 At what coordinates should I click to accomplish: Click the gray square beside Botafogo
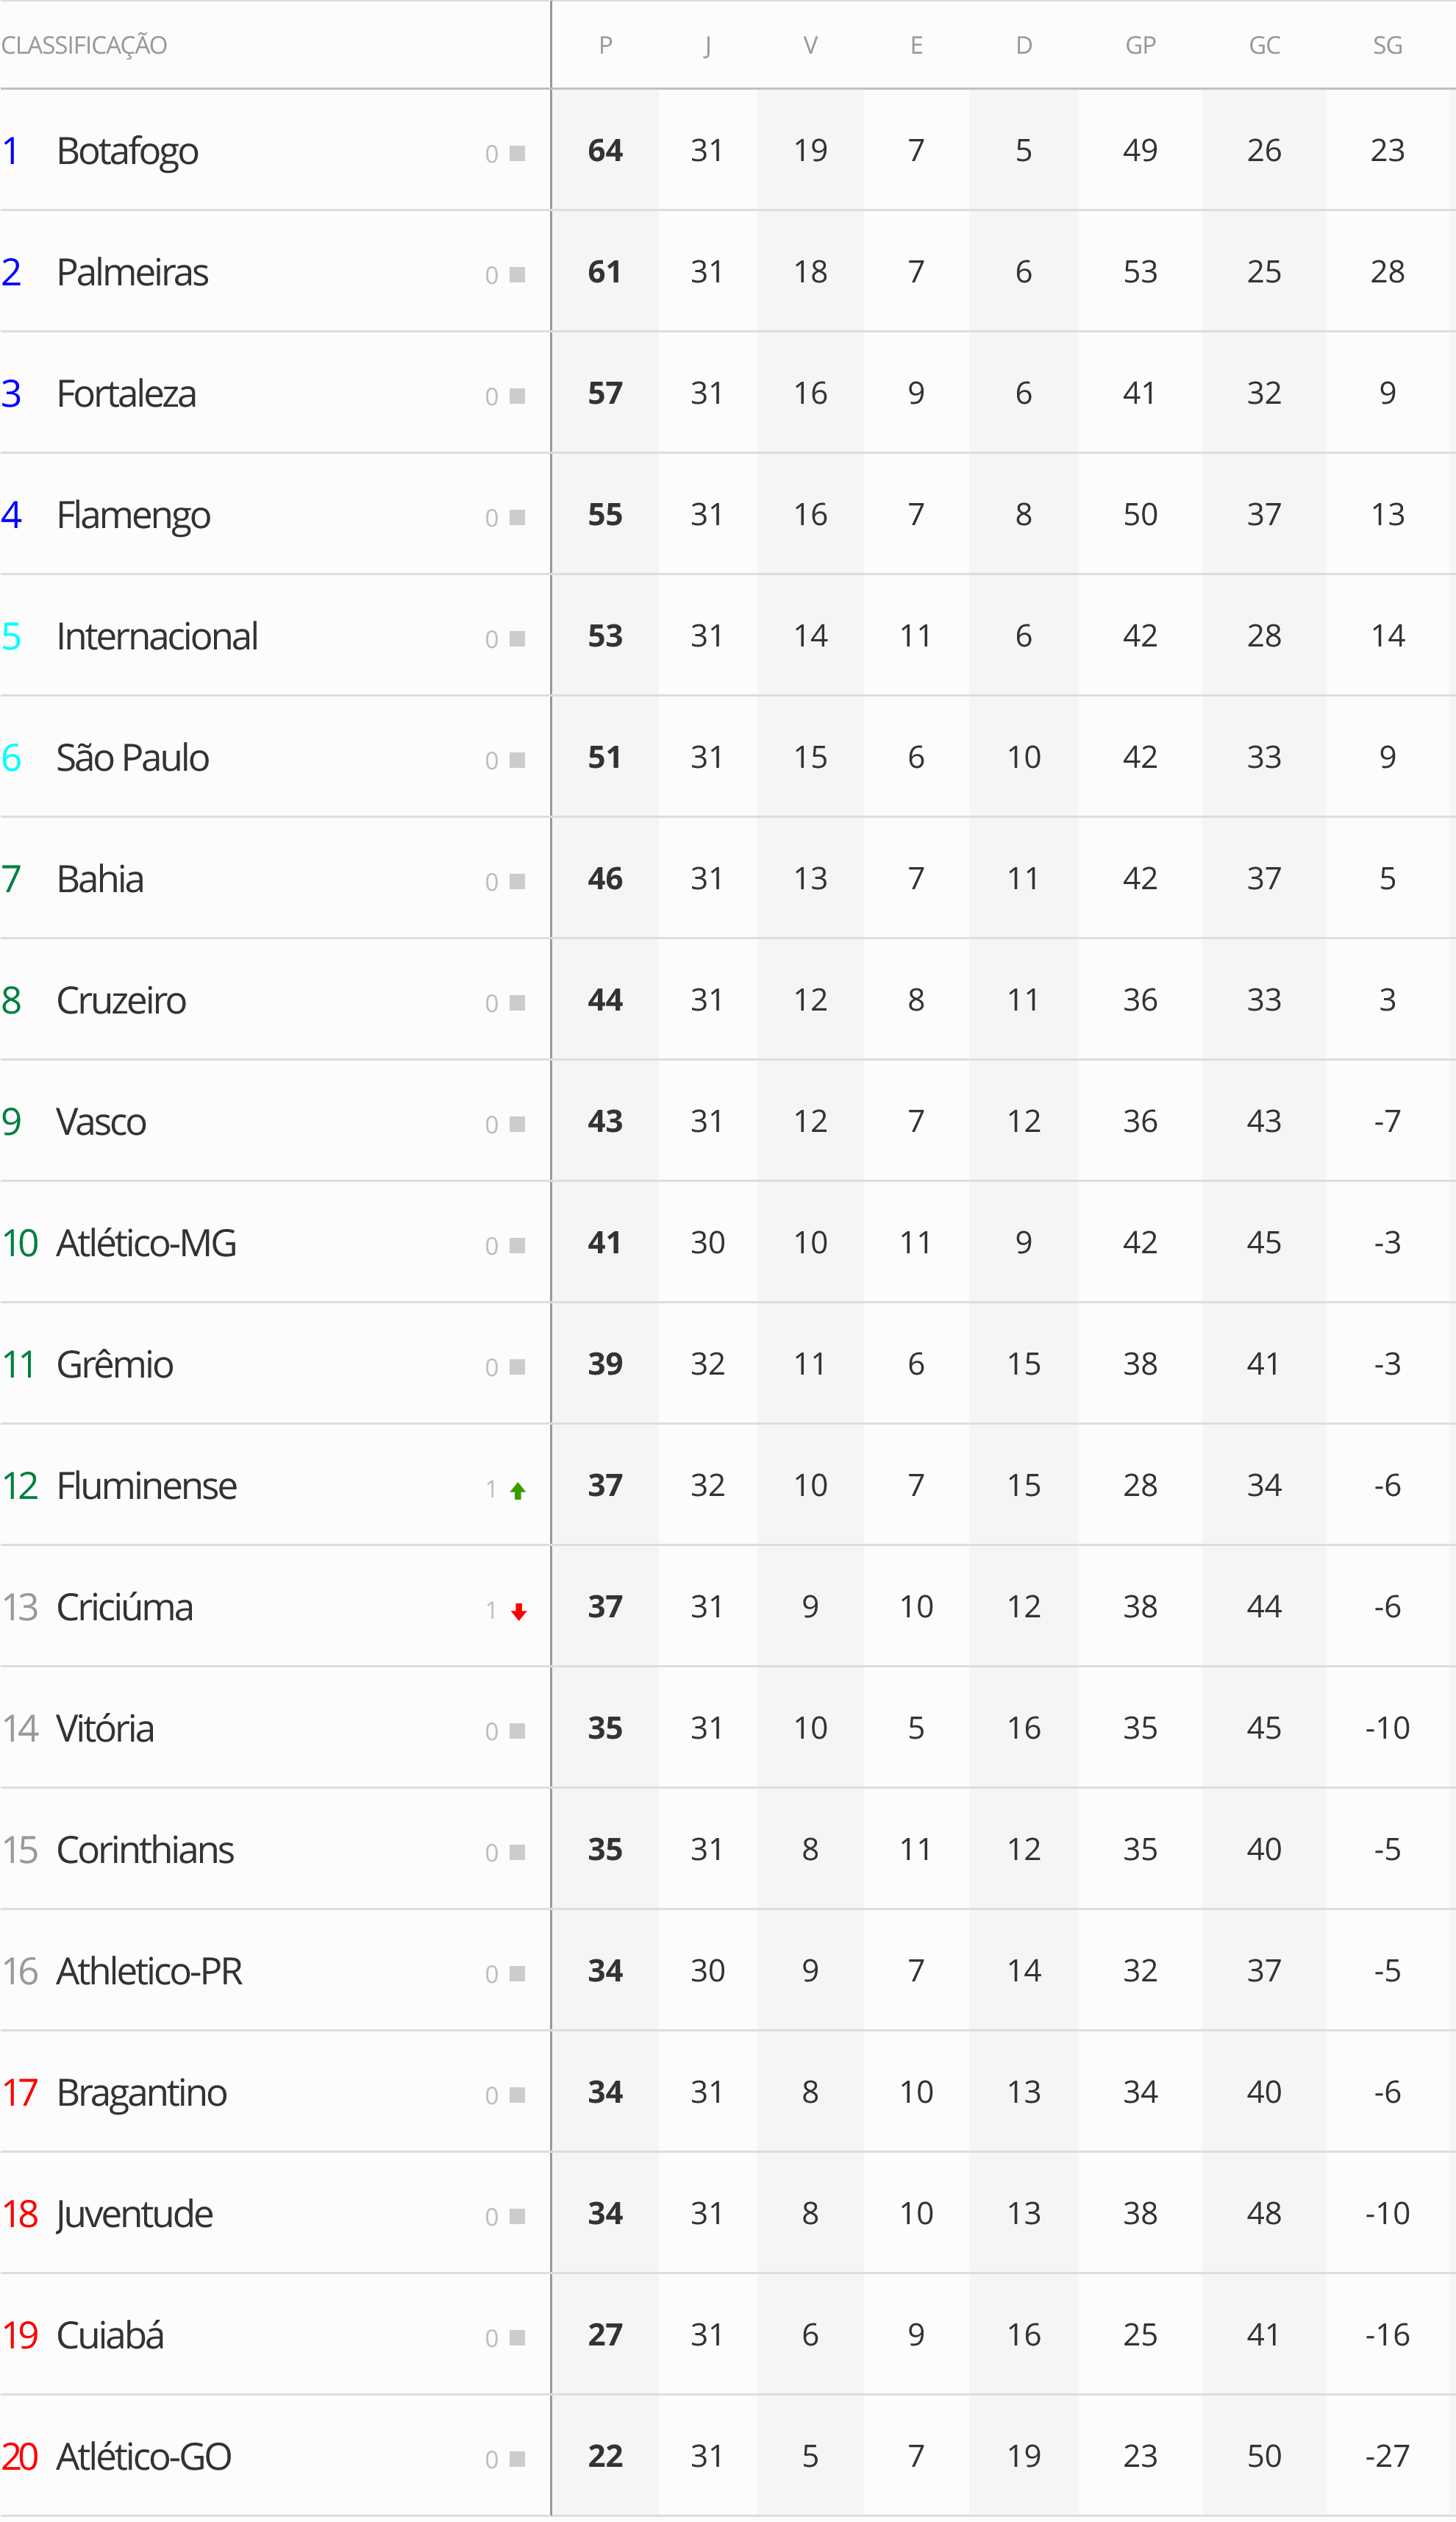(x=517, y=153)
